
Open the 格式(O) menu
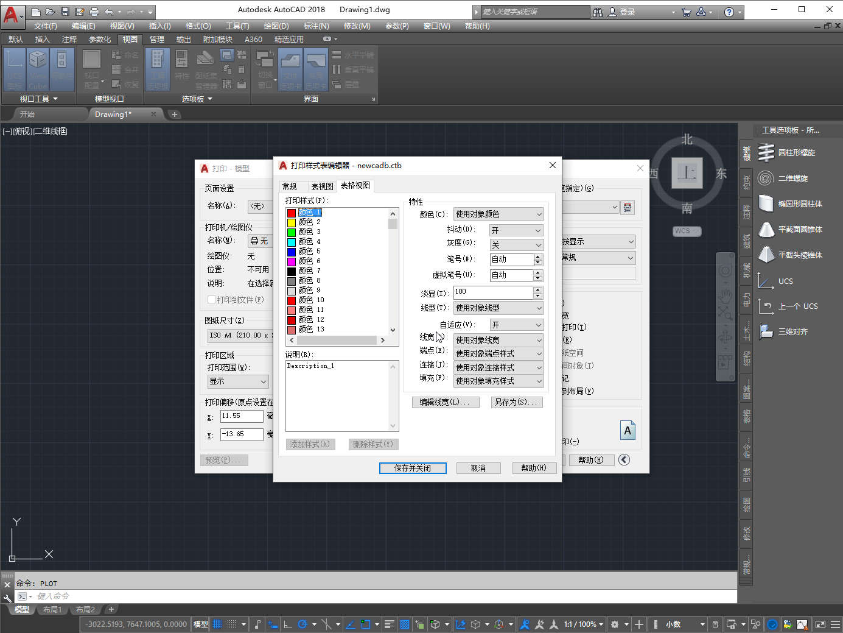pos(198,26)
